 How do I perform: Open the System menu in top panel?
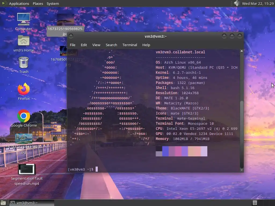tap(53, 3)
